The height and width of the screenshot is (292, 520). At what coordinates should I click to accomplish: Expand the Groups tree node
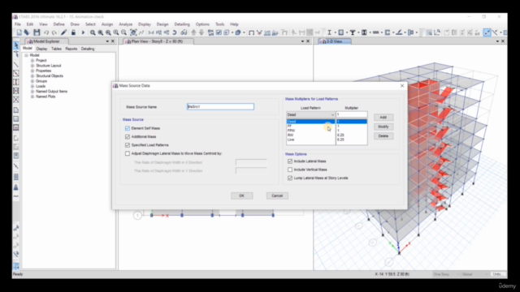32,81
